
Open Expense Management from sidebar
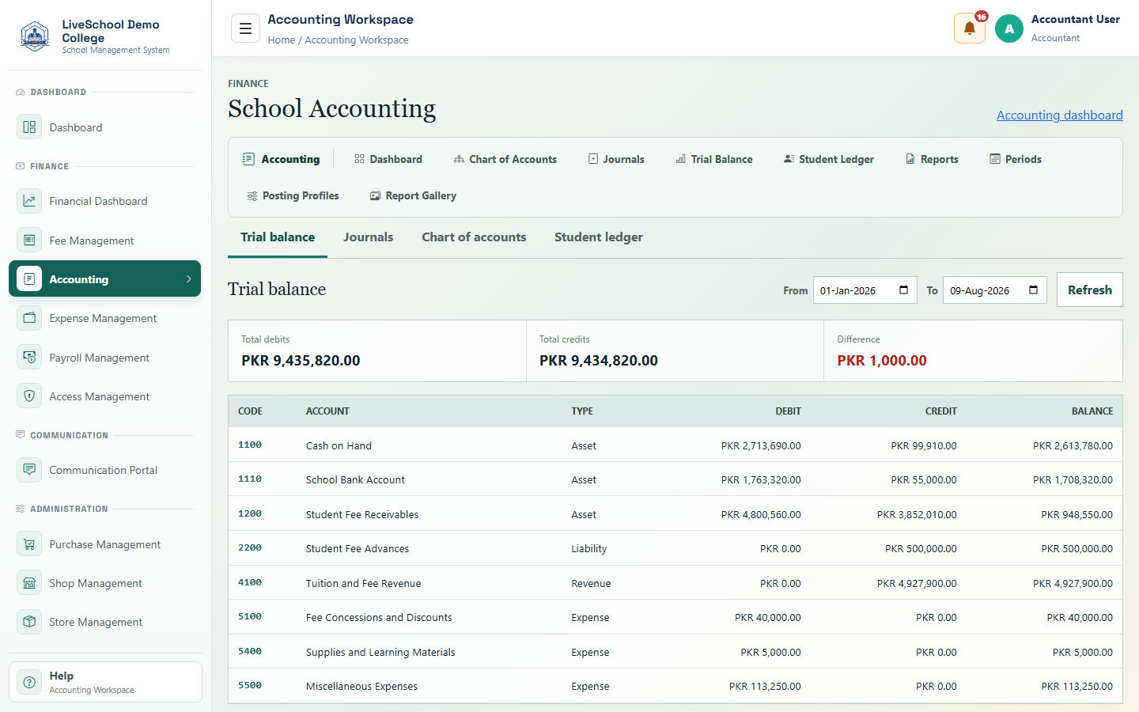pyautogui.click(x=104, y=318)
